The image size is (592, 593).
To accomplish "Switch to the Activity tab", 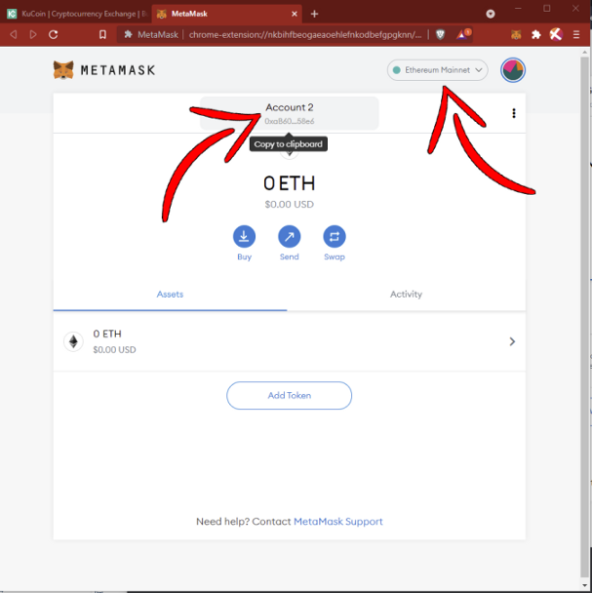I will tap(406, 295).
